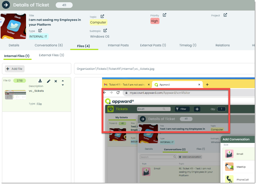Screen dimensions: 257x185
Task: Click the ticket number 411 badge
Action: pos(64,5)
